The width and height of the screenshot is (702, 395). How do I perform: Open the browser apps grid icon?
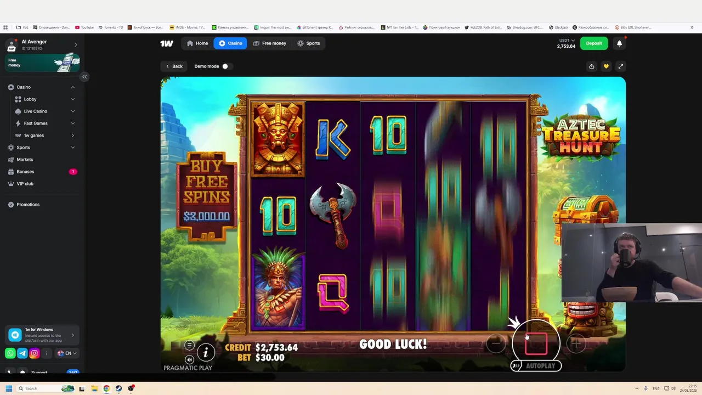click(5, 27)
